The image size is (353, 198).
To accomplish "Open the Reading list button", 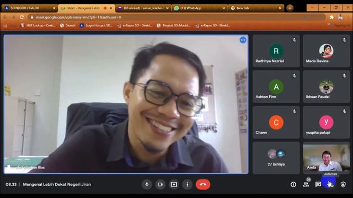I will 340,25.
